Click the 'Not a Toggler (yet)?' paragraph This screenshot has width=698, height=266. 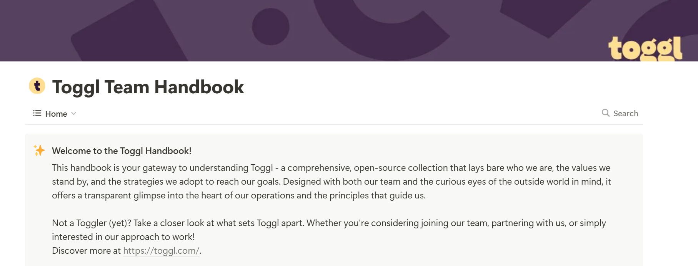[329, 223]
